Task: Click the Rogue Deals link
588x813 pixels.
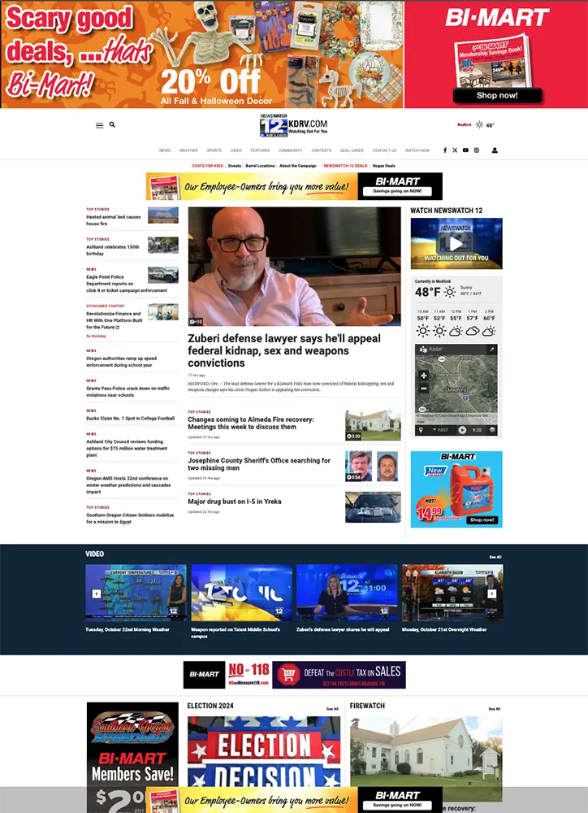Action: 384,166
